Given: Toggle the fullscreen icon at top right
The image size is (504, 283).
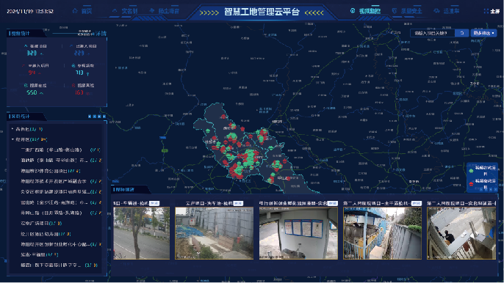Looking at the screenshot, I should point(486,11).
